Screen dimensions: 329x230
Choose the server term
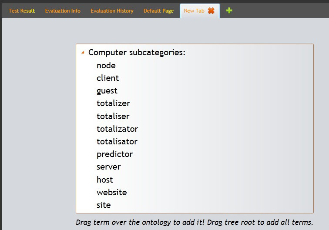coord(108,167)
